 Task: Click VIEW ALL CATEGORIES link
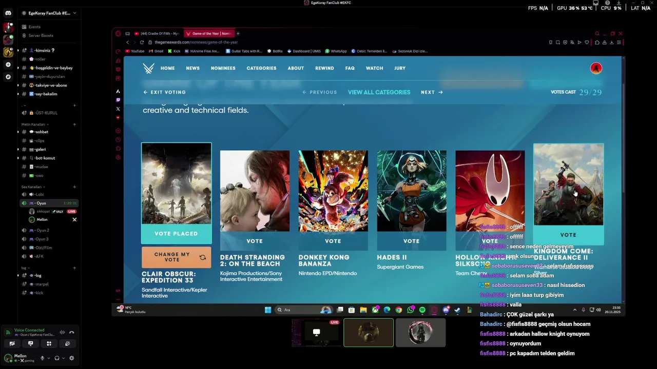[x=379, y=92]
